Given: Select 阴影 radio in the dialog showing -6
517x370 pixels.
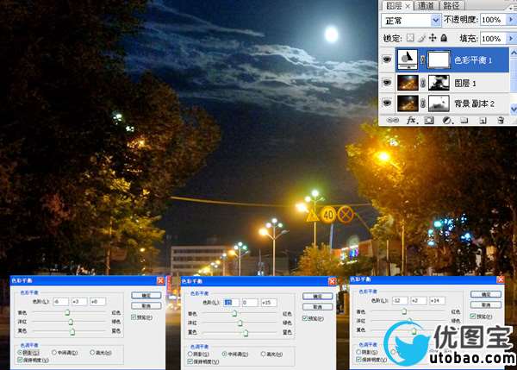Looking at the screenshot, I should (x=21, y=353).
